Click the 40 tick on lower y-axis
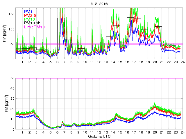Screen dimensions: 186x139 (12, 89)
